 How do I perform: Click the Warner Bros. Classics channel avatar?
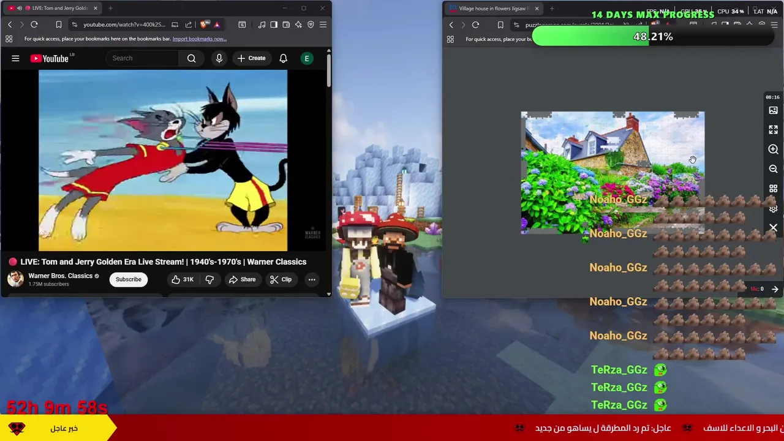click(15, 279)
